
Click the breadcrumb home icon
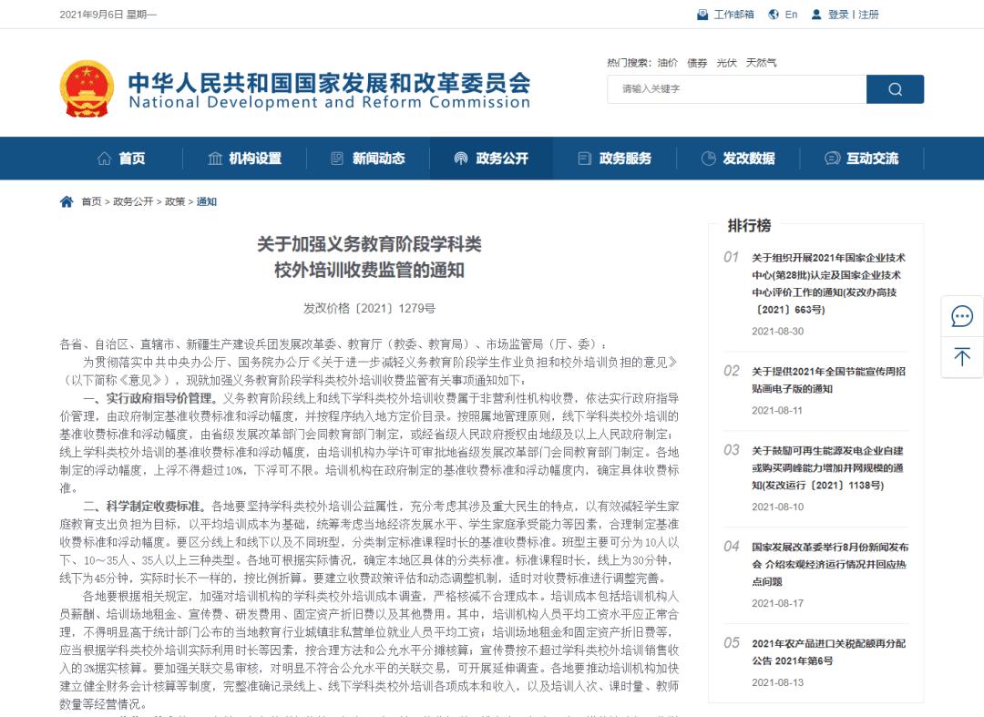pos(67,201)
